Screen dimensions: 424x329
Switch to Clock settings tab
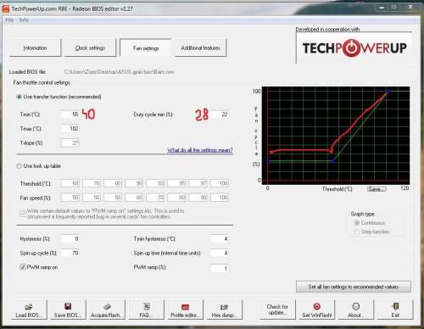click(x=90, y=47)
